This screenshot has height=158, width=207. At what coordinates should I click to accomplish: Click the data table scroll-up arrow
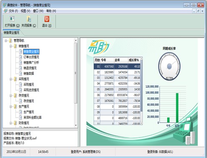point(141,59)
